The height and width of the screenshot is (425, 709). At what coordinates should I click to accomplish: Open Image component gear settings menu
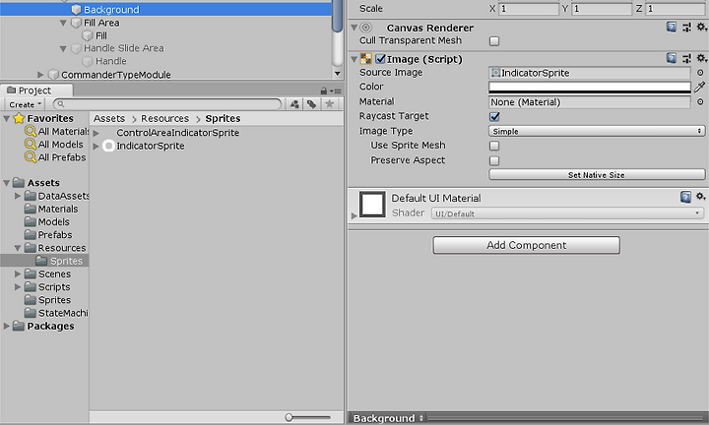[x=701, y=58]
